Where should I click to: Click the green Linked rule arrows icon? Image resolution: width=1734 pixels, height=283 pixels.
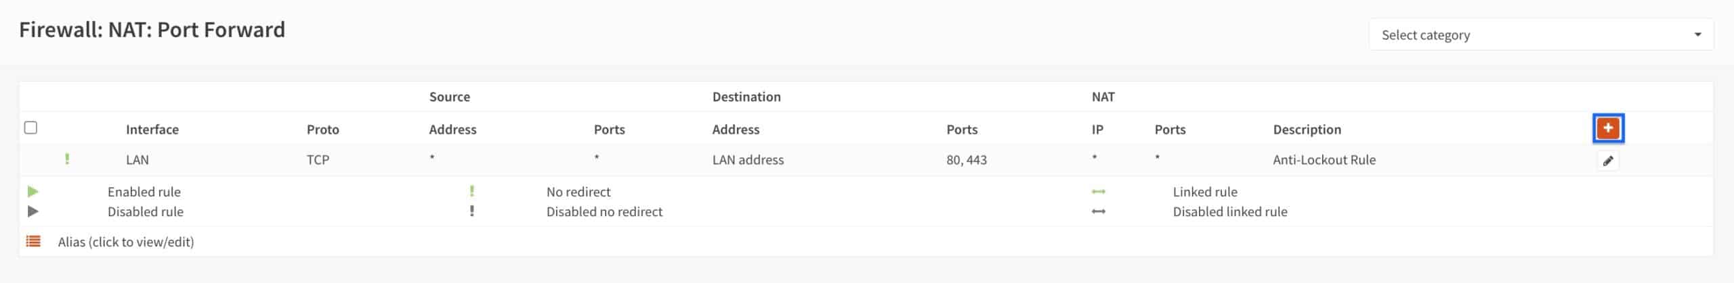click(1099, 192)
